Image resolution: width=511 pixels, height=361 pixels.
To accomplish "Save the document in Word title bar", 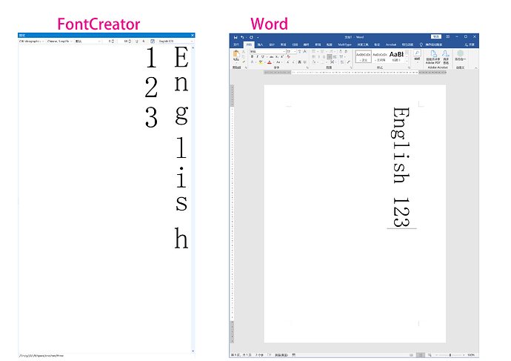I will [x=236, y=37].
